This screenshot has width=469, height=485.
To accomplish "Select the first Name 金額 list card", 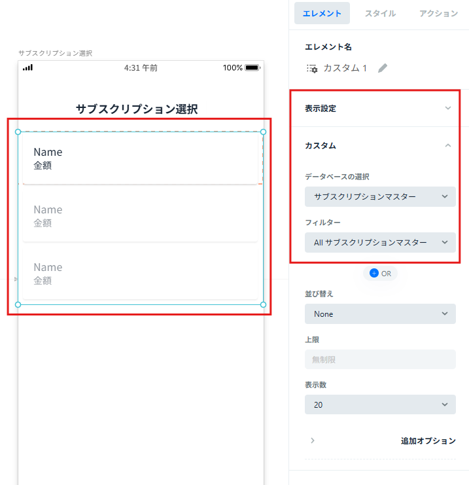I will click(x=140, y=158).
